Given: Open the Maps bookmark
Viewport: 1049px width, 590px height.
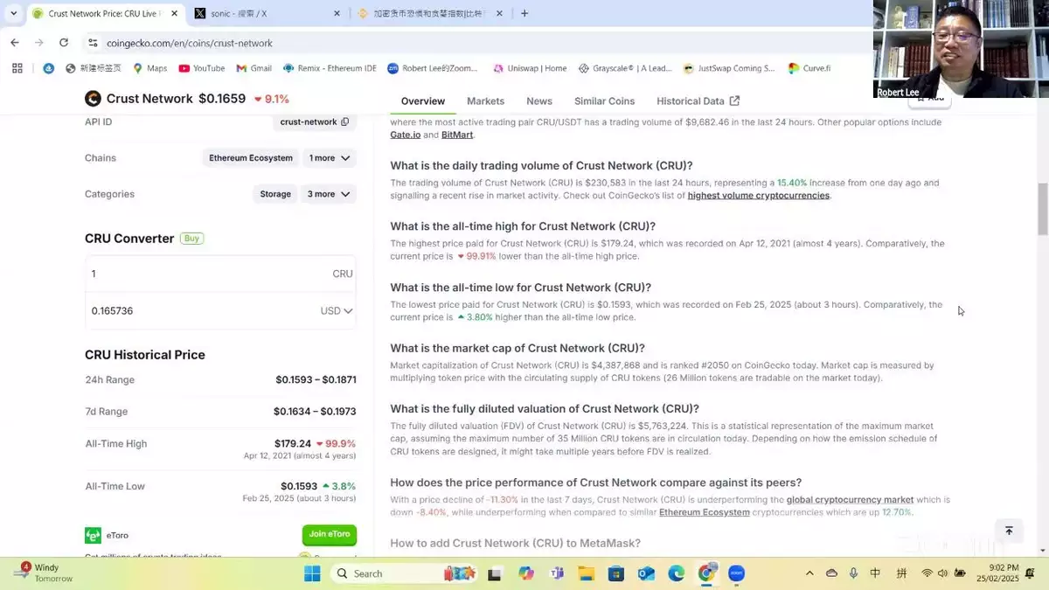Looking at the screenshot, I should pos(149,68).
